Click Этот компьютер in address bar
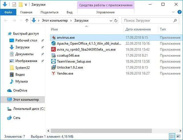 pyautogui.click(x=55, y=20)
